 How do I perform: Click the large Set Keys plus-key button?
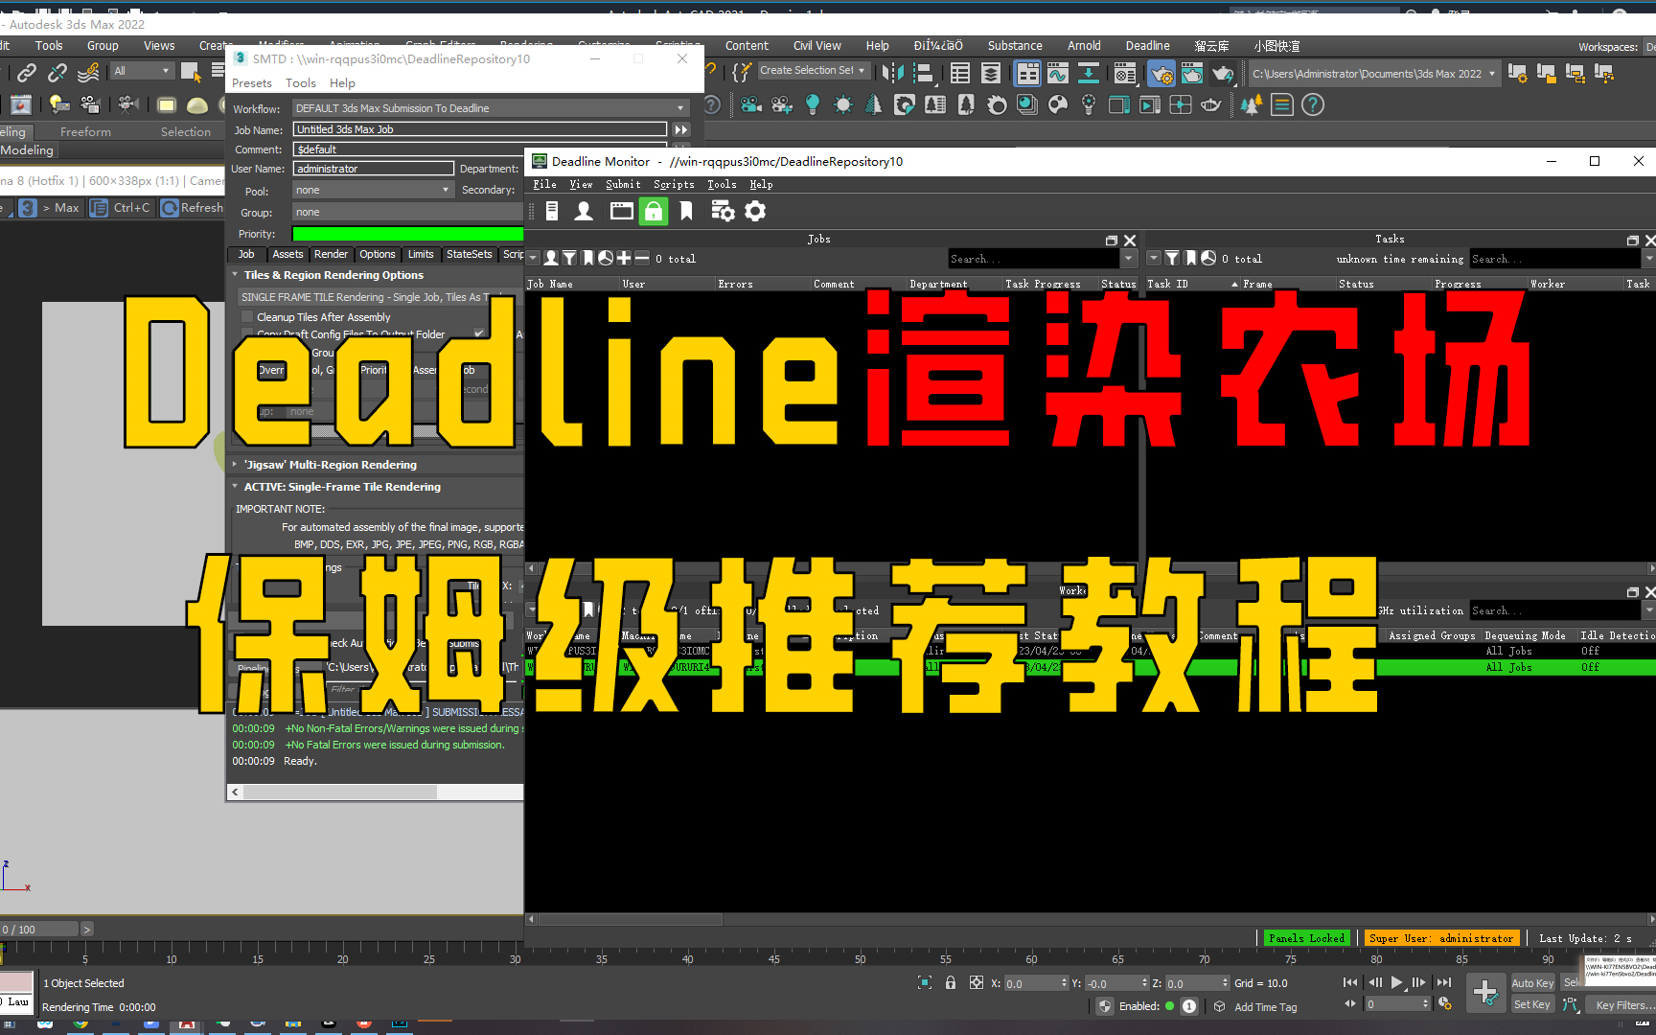pyautogui.click(x=1485, y=993)
